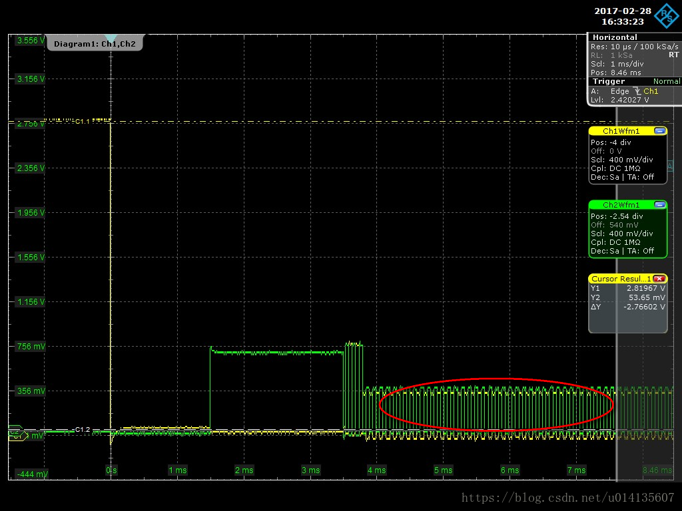Click the 8.46 ms time axis label

657,470
